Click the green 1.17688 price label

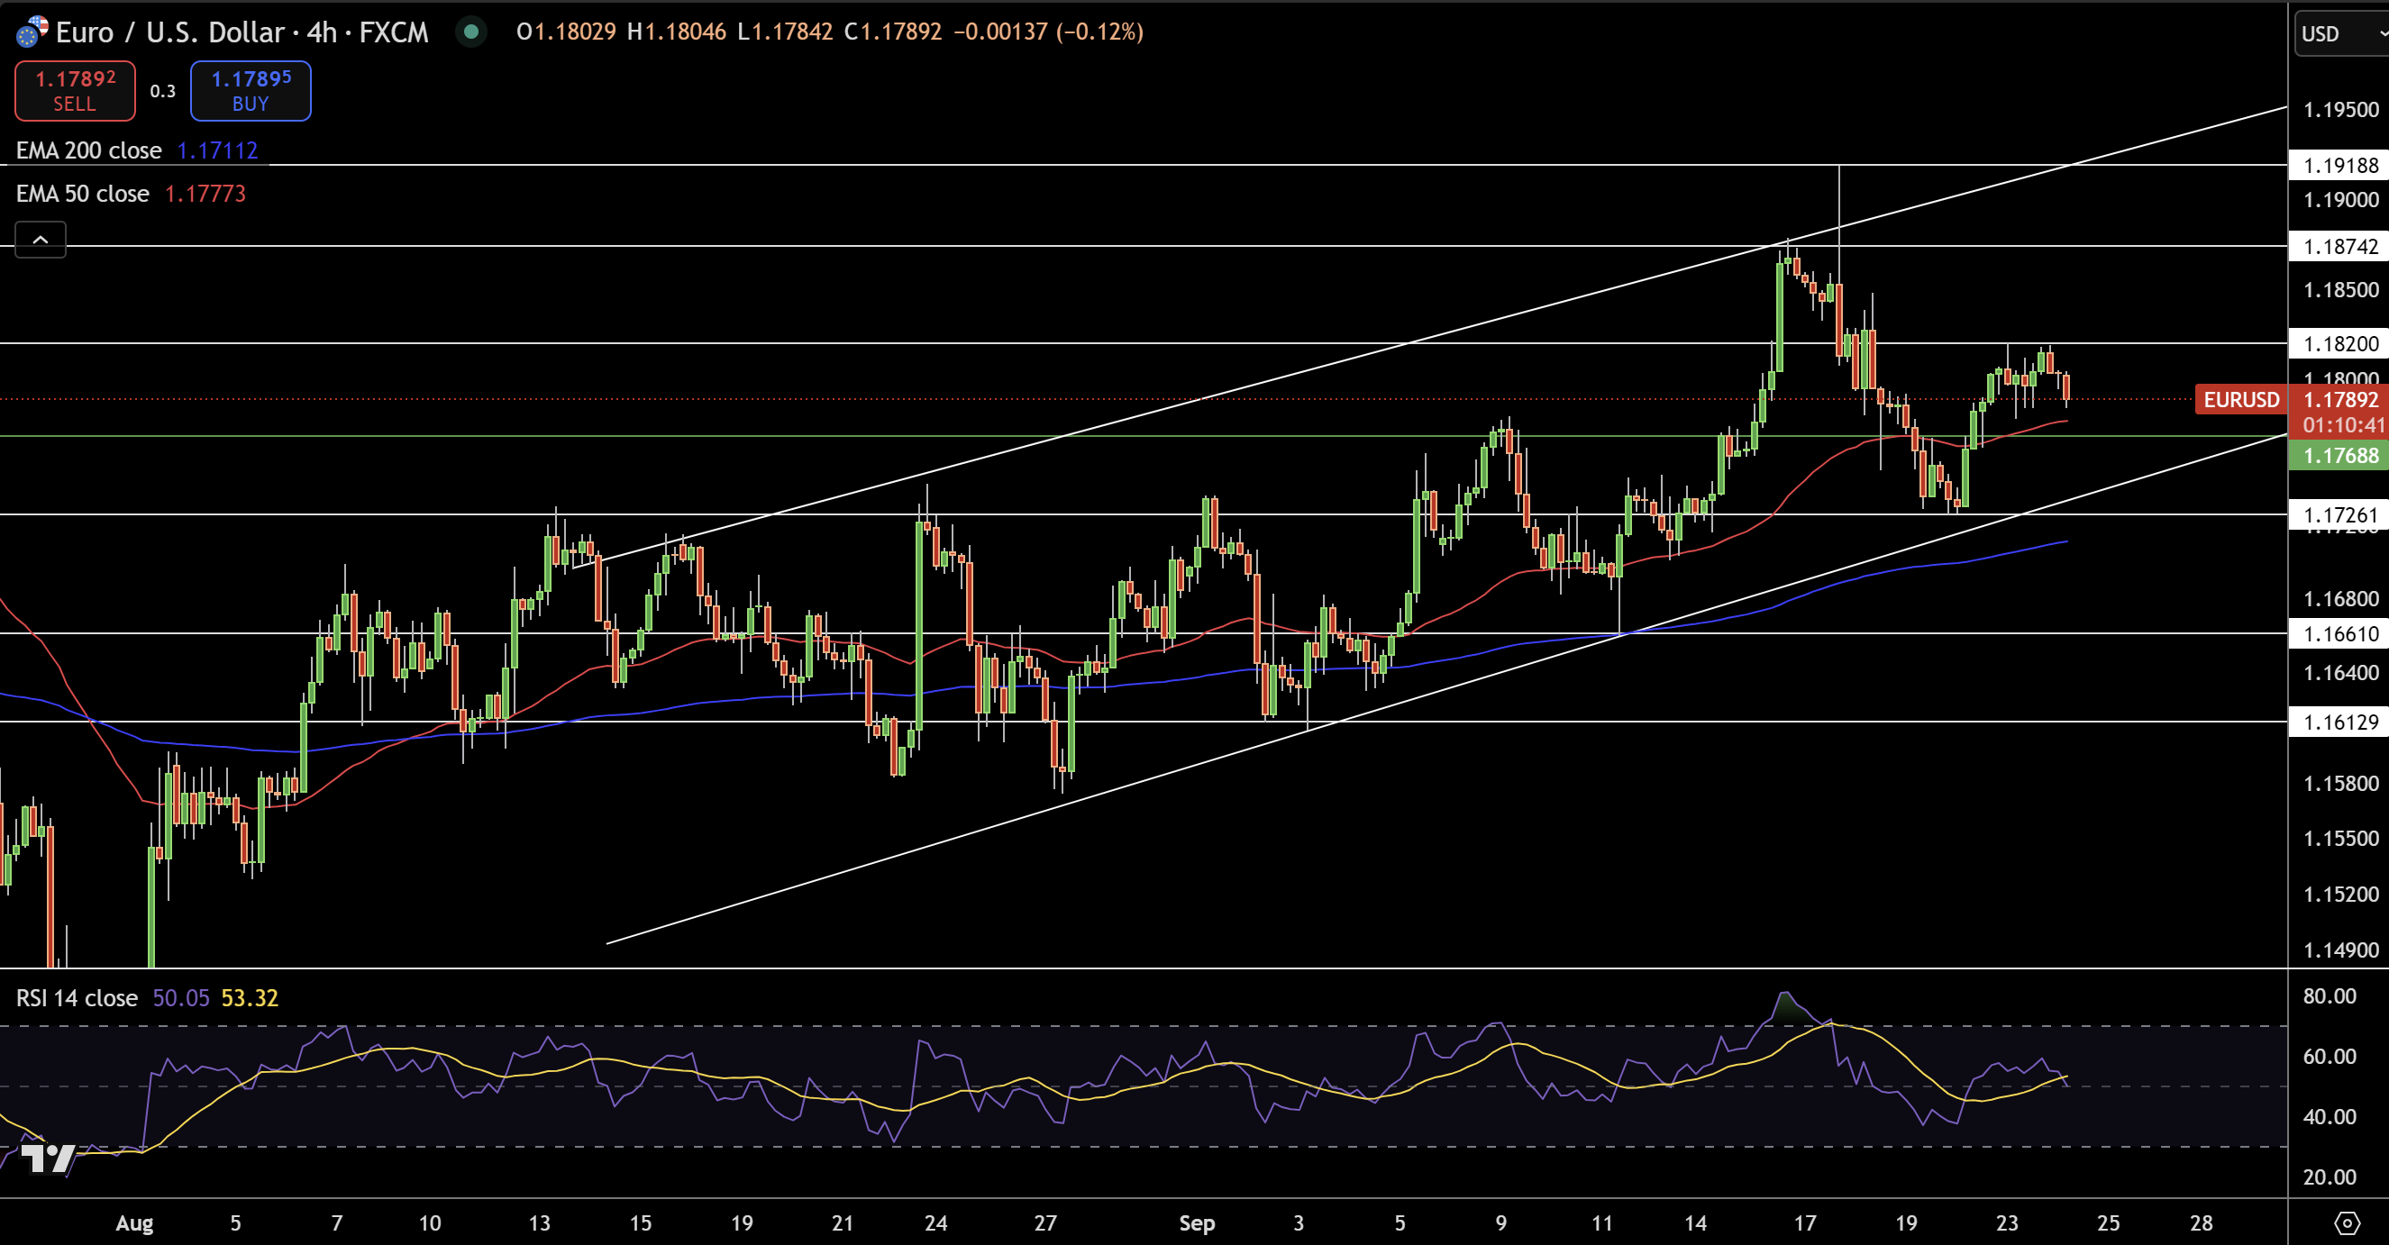point(2339,455)
